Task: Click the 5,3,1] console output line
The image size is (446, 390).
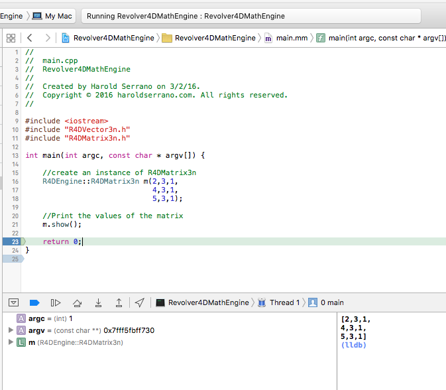Action: pos(354,336)
